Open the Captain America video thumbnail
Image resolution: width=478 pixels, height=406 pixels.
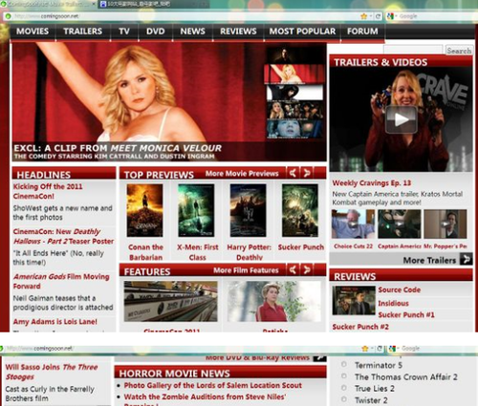[400, 224]
